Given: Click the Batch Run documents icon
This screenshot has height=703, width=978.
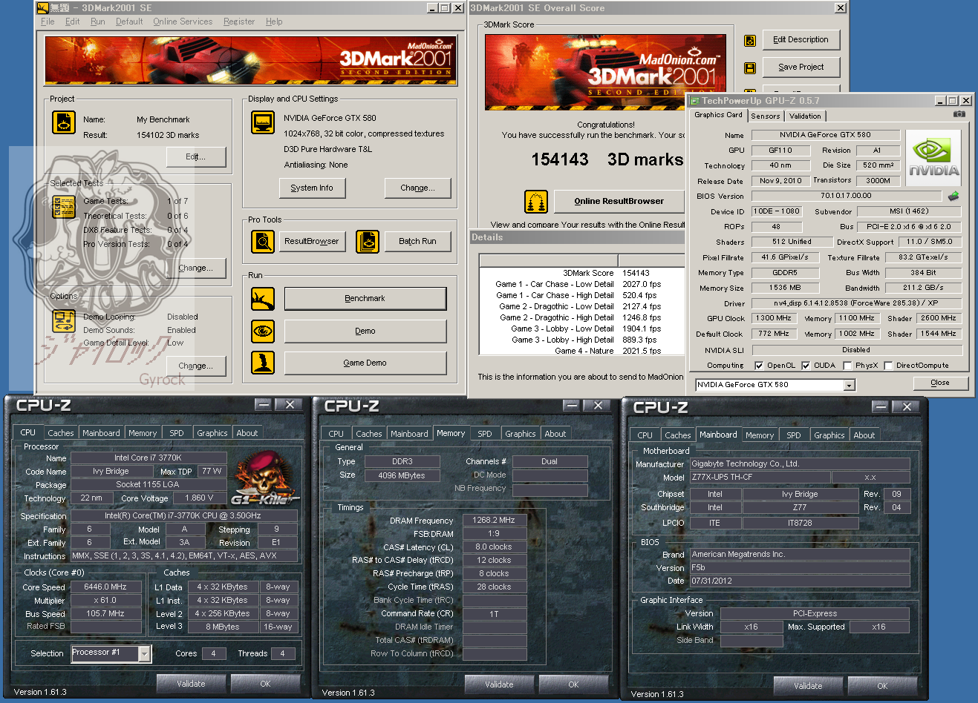Looking at the screenshot, I should [x=368, y=241].
